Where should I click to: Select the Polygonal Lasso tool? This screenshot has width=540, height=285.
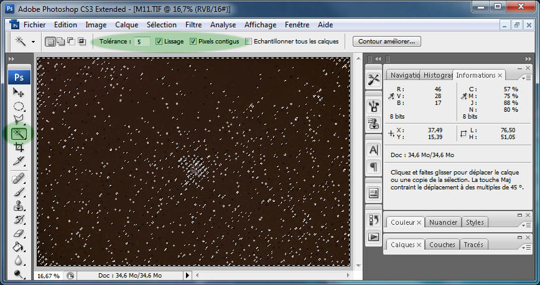tap(19, 119)
